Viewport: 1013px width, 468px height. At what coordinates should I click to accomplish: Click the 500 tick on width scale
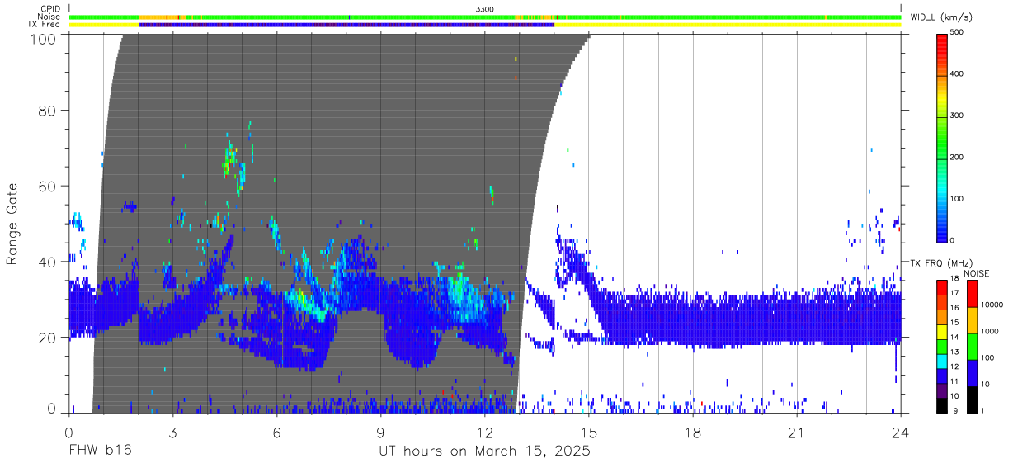[957, 32]
